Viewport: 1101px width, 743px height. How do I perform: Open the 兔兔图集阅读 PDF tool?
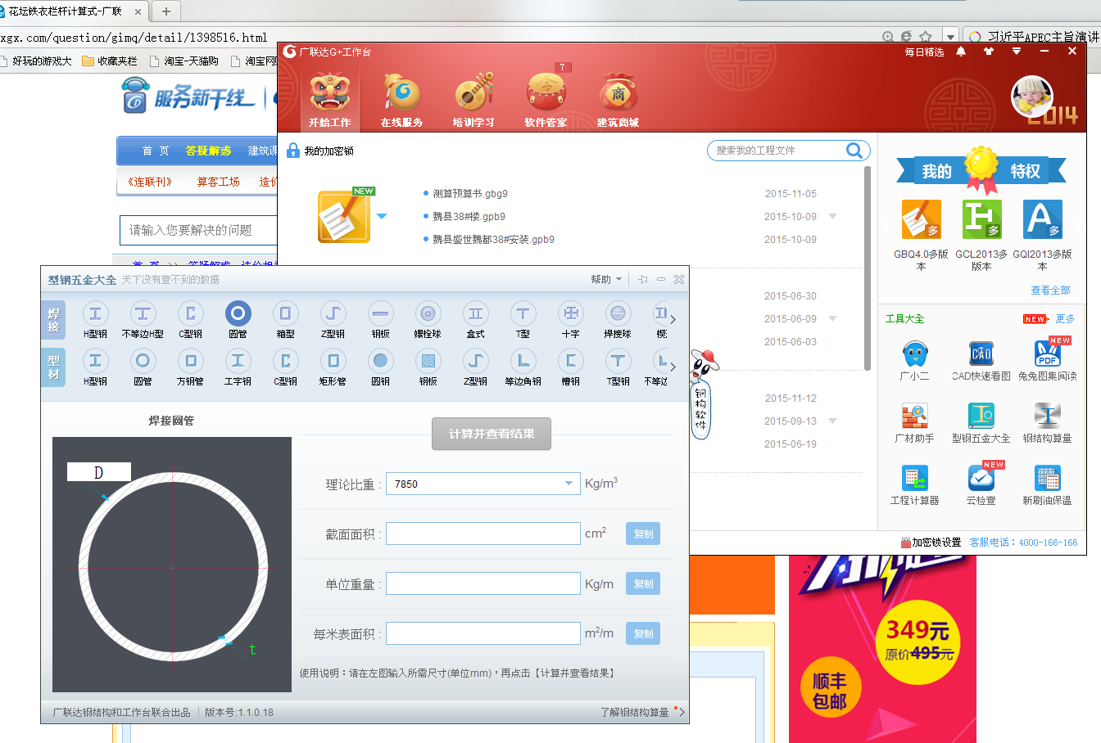pos(1048,354)
